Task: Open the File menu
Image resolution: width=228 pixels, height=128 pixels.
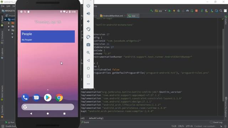Action: click(x=2, y=6)
